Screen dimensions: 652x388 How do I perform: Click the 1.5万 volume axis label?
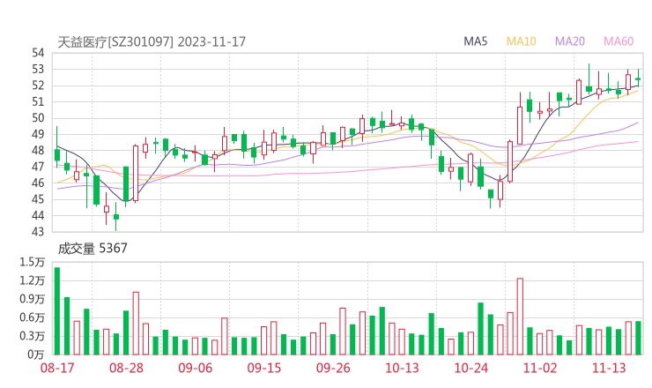click(x=32, y=262)
